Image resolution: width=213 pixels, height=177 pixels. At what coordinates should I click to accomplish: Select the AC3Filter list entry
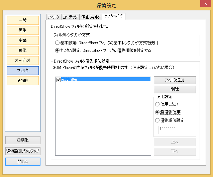[x=106, y=79]
